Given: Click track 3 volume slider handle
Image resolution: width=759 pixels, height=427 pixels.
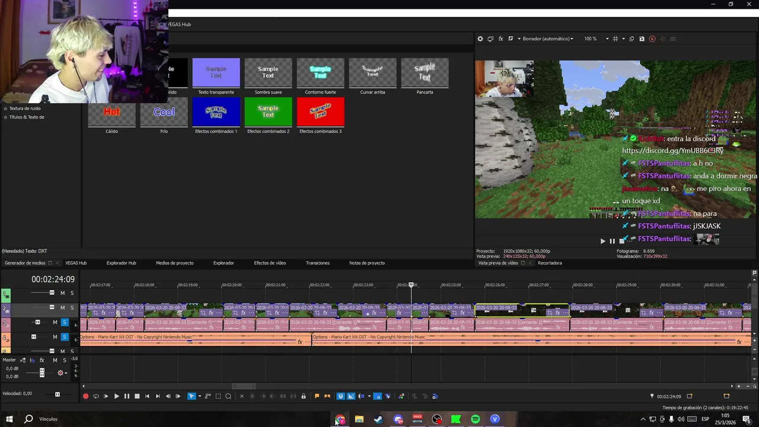Looking at the screenshot, I should [x=37, y=323].
